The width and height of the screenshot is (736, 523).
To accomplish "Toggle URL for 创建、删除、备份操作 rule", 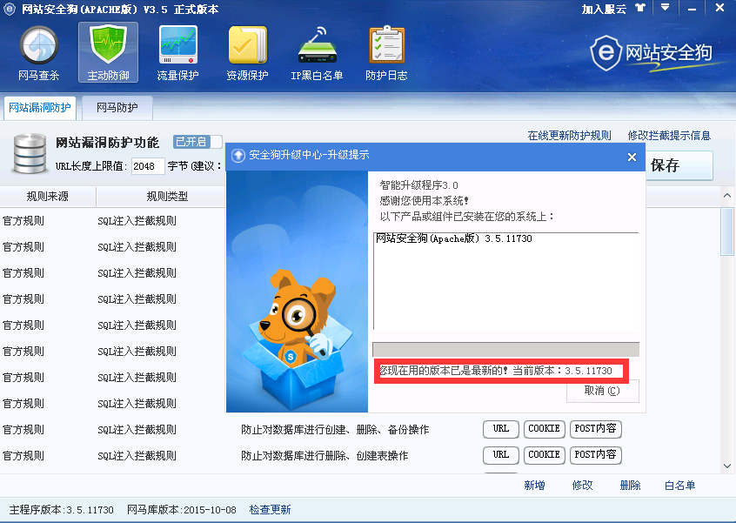I will click(501, 429).
